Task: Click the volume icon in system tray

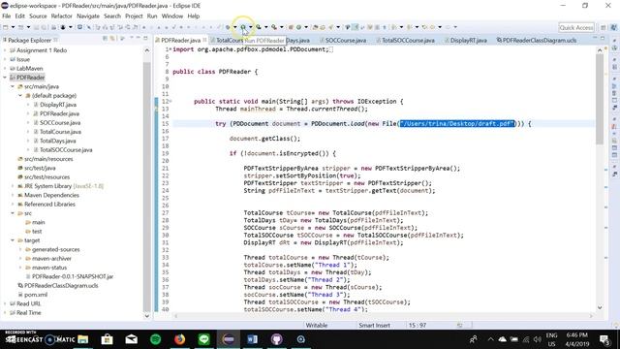Action: click(537, 339)
